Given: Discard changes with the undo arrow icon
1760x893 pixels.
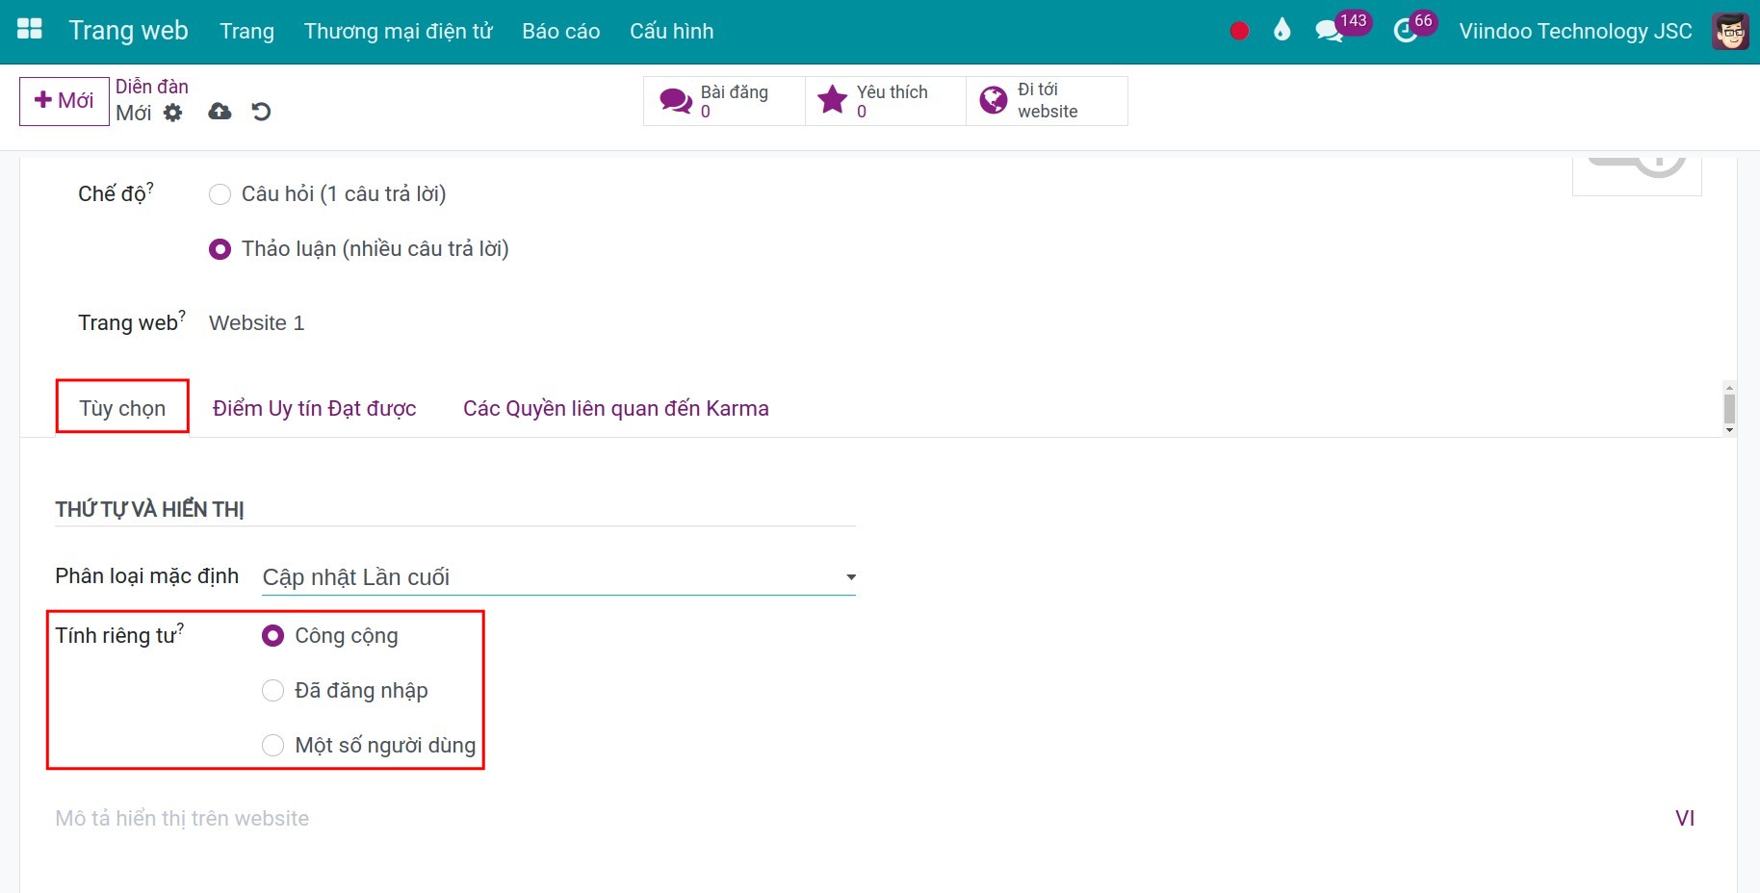Looking at the screenshot, I should 261,112.
